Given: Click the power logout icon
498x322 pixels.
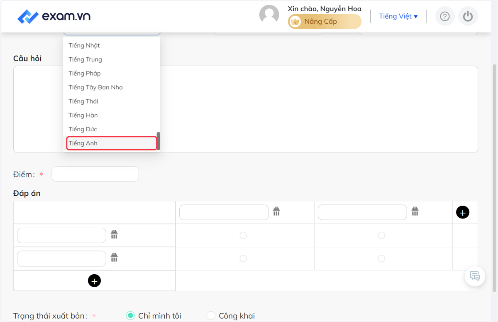Looking at the screenshot, I should click(468, 16).
